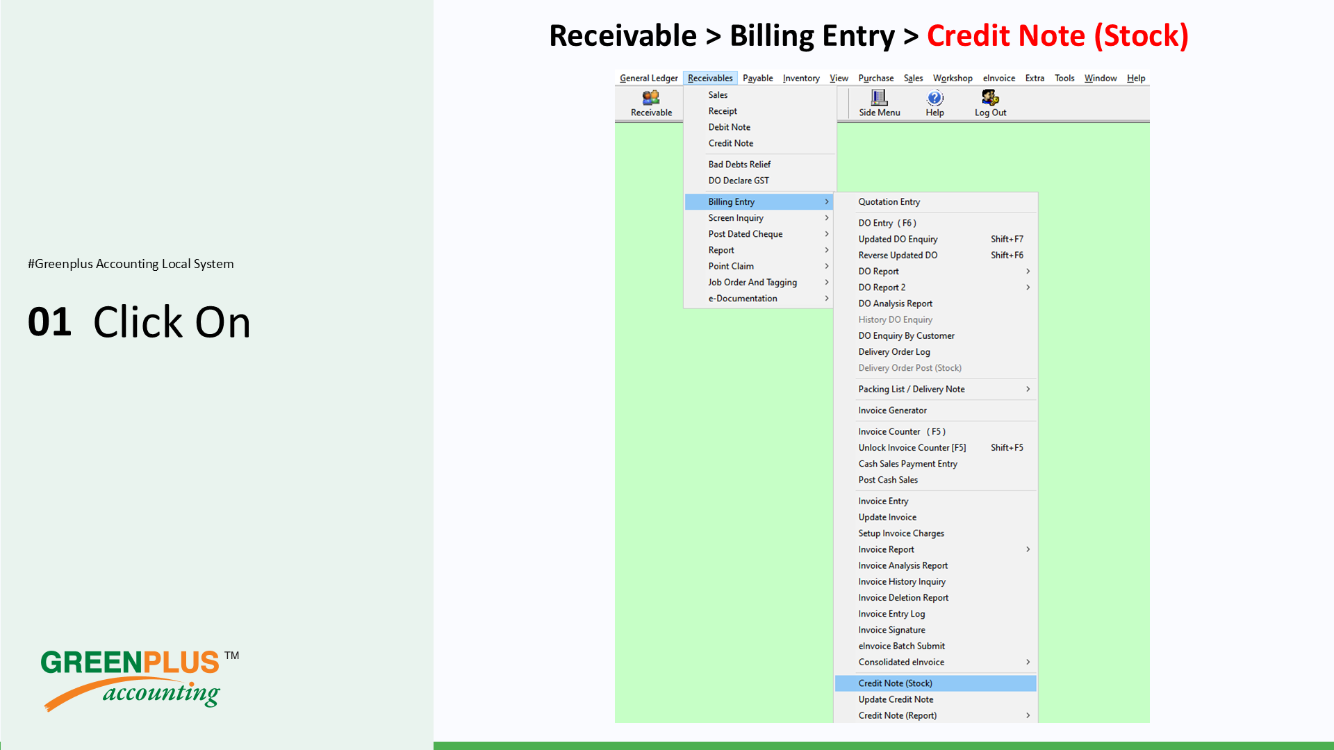This screenshot has height=750, width=1334.
Task: Open the Receivables menu
Action: pos(710,78)
